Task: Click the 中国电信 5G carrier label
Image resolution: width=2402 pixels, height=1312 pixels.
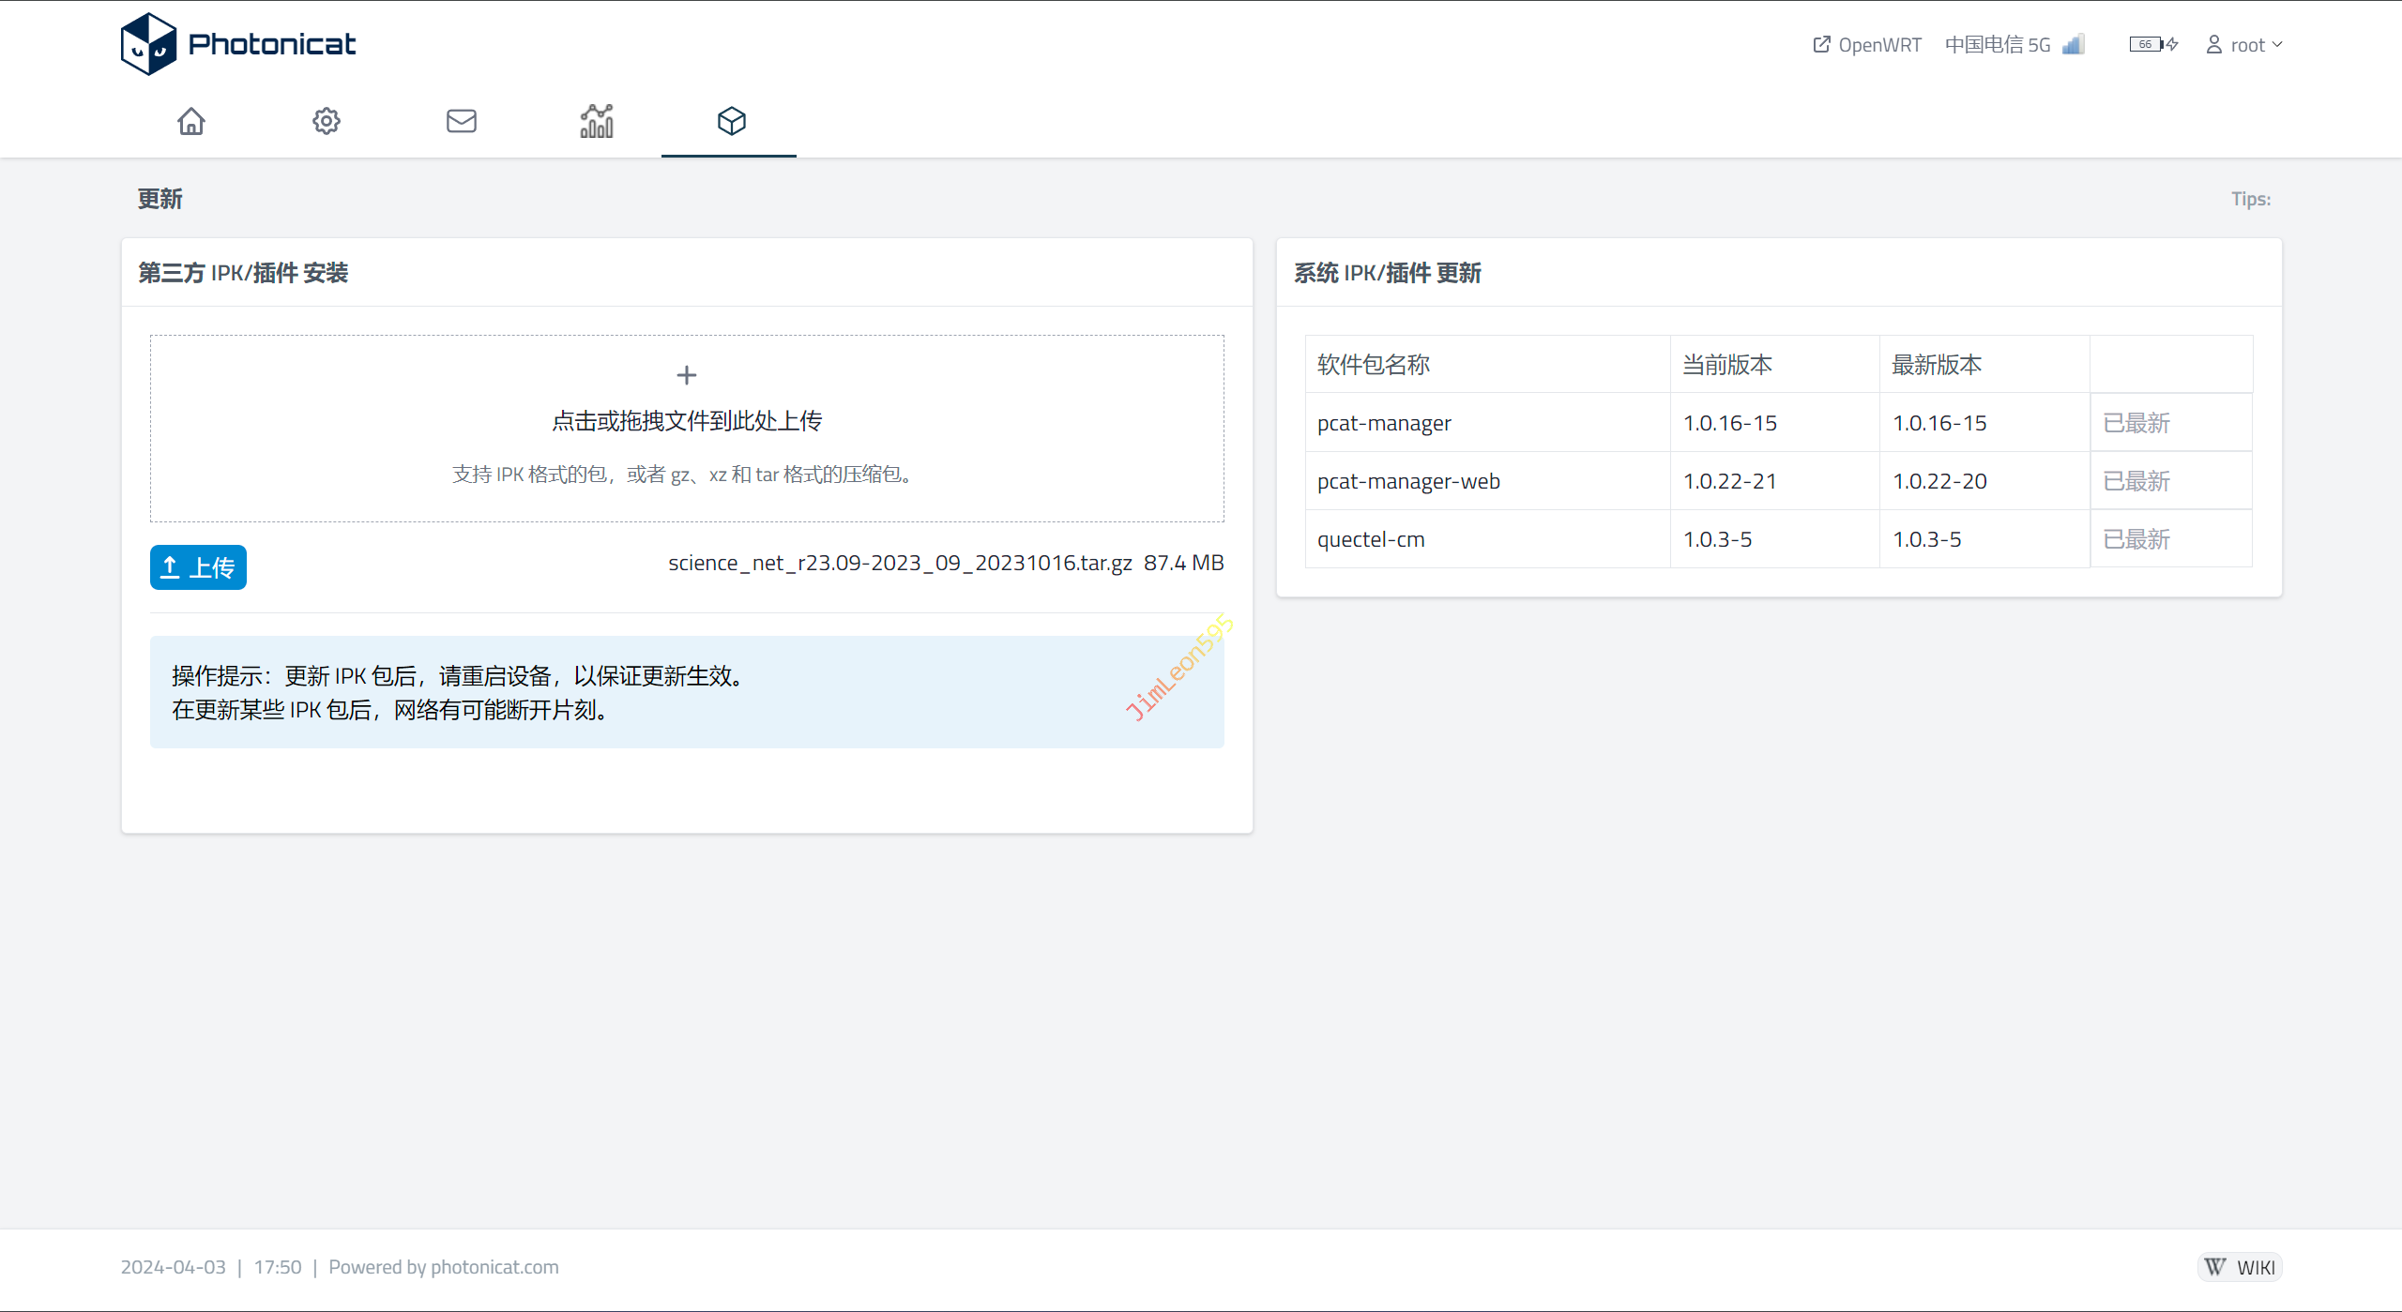Action: [1998, 45]
